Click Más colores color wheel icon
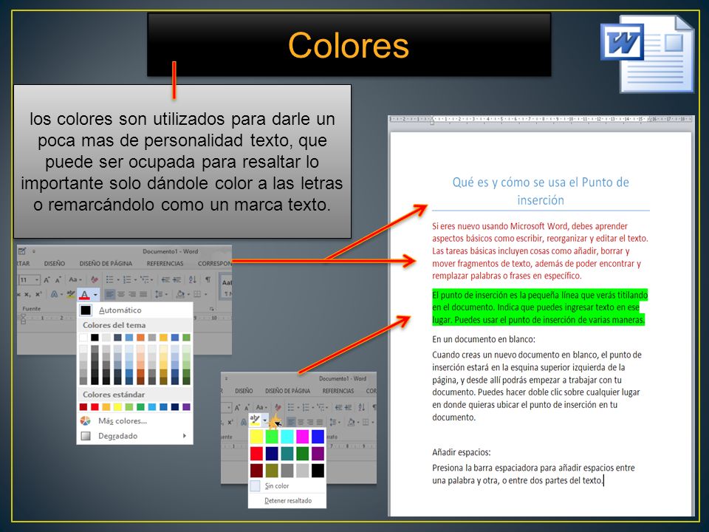 (x=86, y=420)
